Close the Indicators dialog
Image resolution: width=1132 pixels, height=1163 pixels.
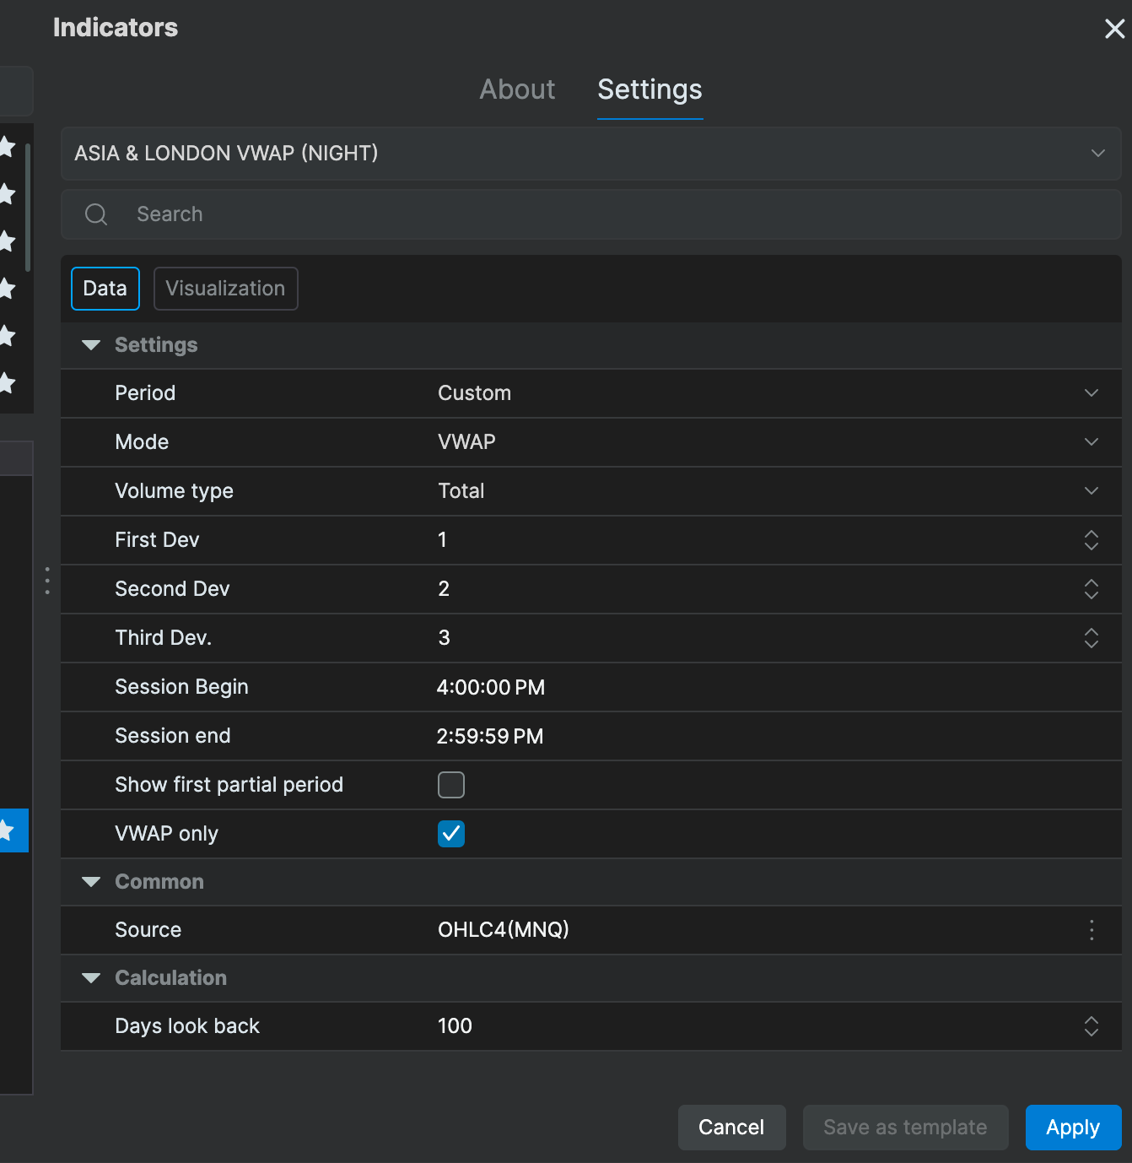click(x=1114, y=29)
